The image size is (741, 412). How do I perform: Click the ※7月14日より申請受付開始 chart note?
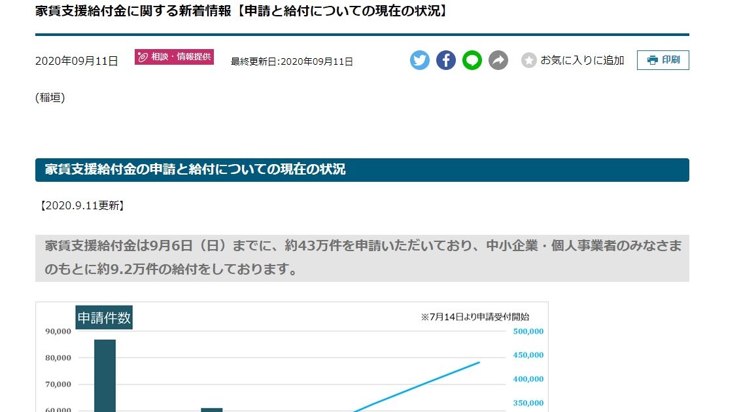(x=475, y=317)
